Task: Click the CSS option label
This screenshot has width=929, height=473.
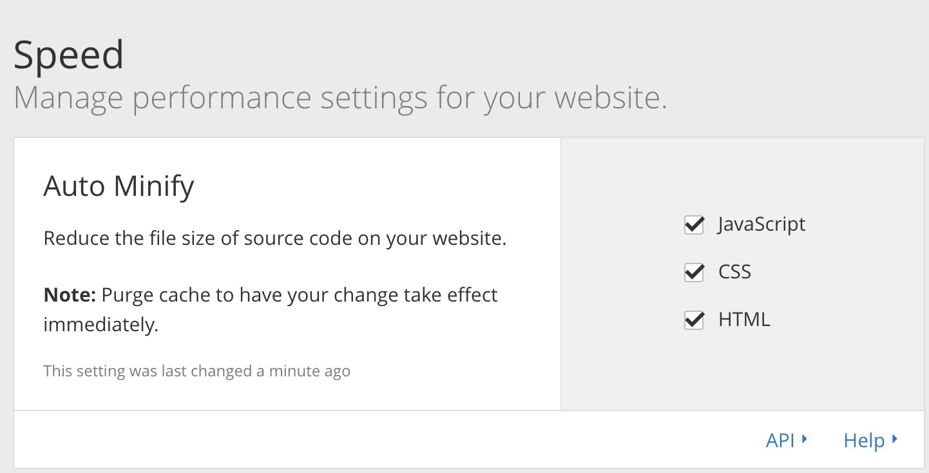Action: [x=734, y=272]
